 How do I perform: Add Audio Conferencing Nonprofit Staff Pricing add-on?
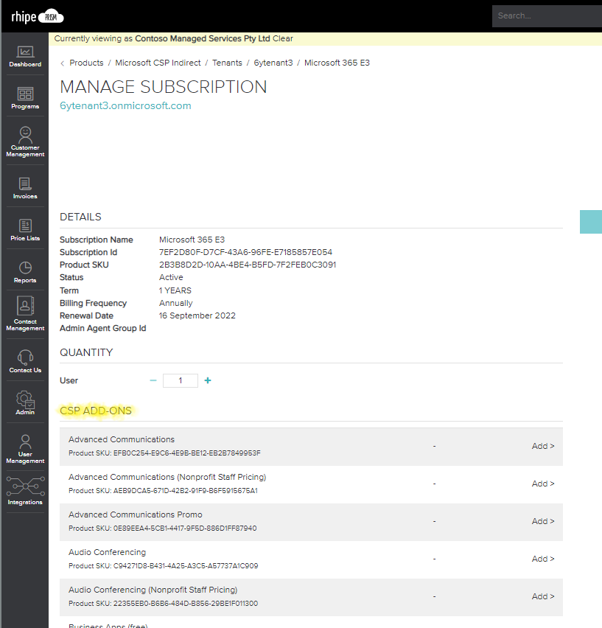click(543, 597)
